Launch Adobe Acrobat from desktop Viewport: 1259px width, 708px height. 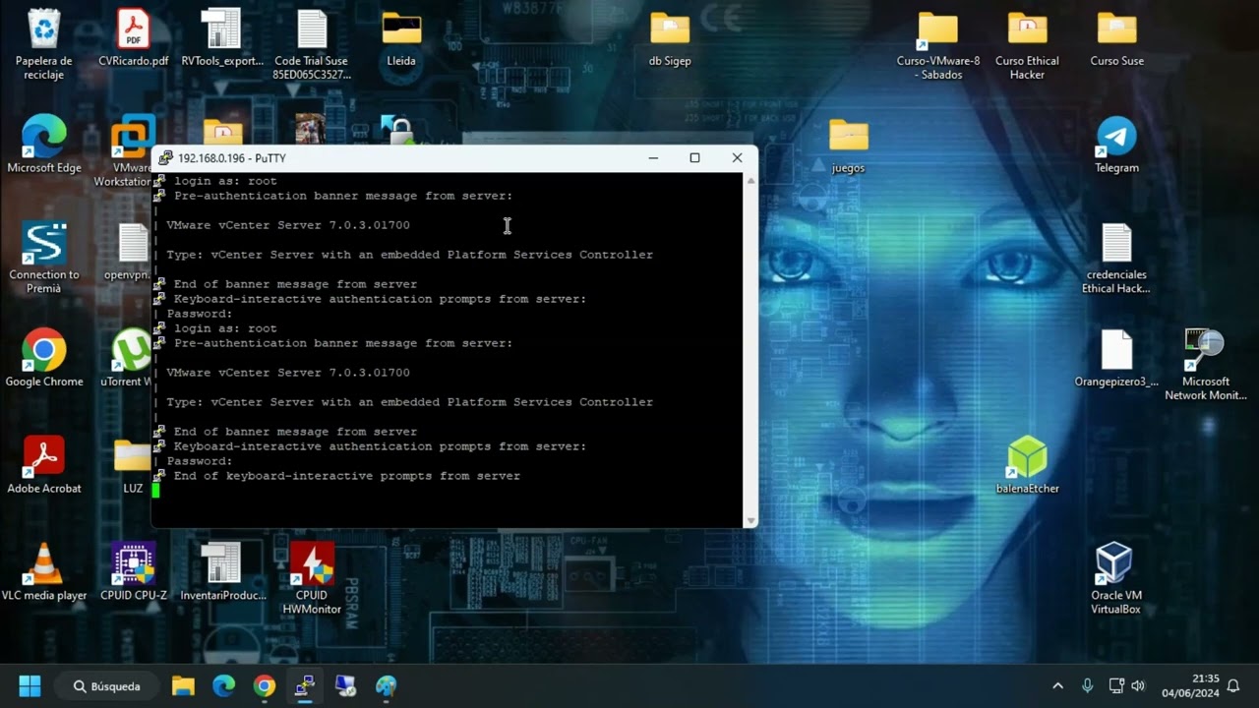pyautogui.click(x=44, y=465)
